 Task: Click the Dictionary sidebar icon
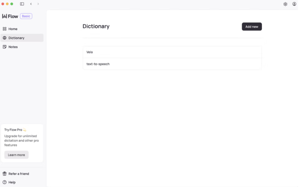click(5, 38)
